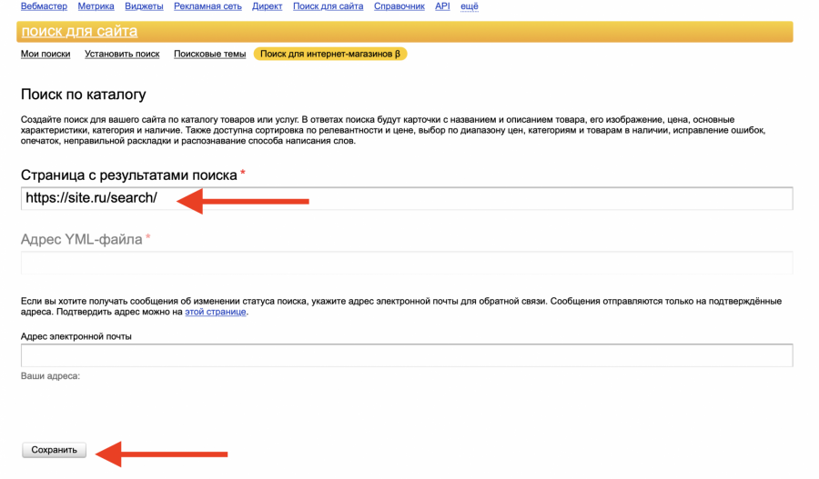Click the API link in top bar
819x479 pixels.
(x=442, y=6)
